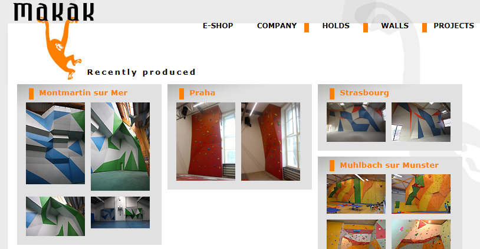Click the orange marker beside Strasbourg heading

332,94
